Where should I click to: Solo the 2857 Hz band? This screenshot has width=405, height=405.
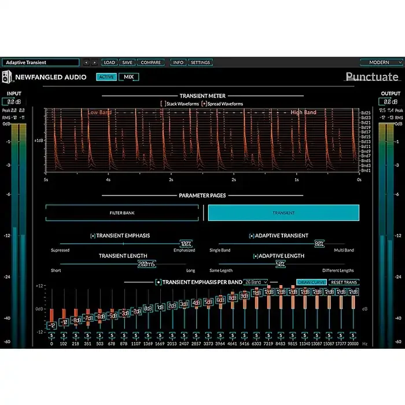click(x=196, y=336)
